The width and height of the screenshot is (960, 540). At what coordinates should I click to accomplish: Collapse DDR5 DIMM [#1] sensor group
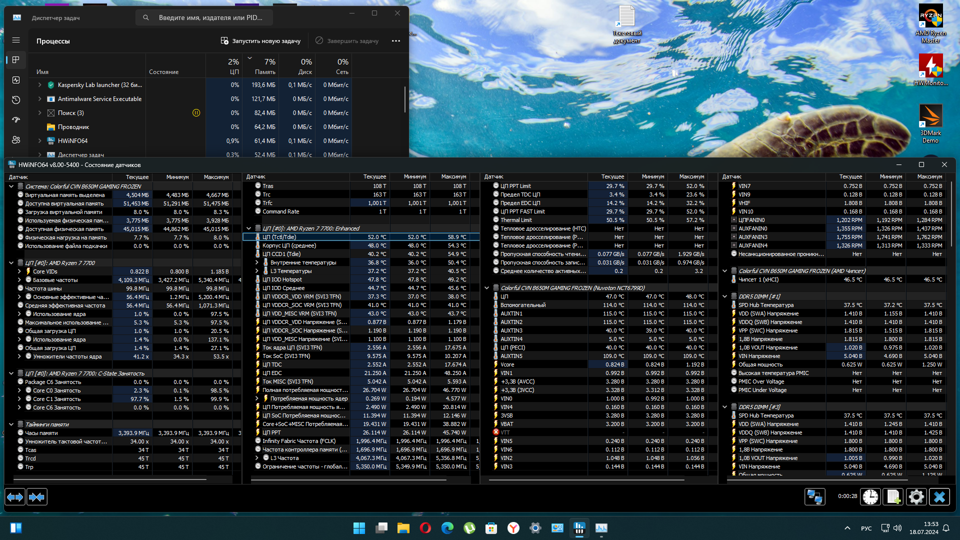724,296
